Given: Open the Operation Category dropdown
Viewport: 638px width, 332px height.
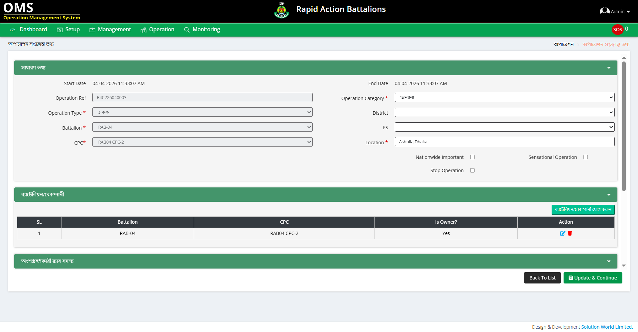Looking at the screenshot, I should point(504,98).
